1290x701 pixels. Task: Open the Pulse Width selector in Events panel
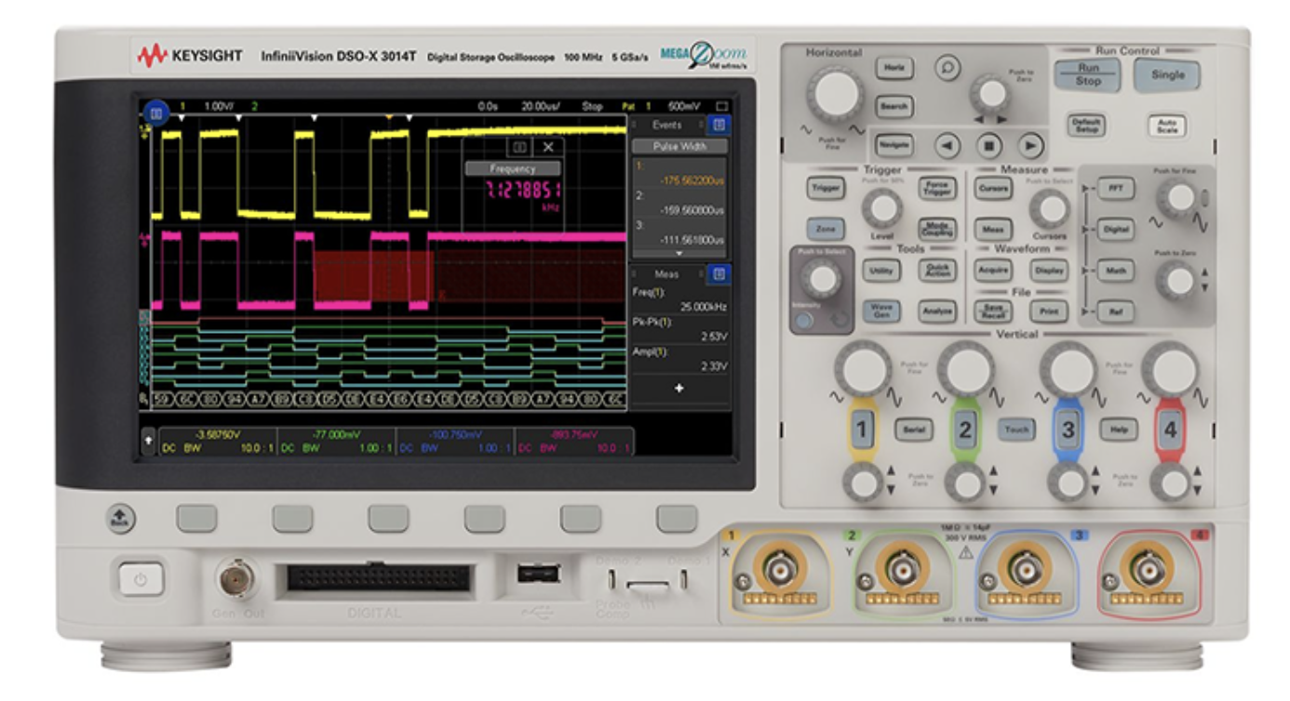(679, 146)
